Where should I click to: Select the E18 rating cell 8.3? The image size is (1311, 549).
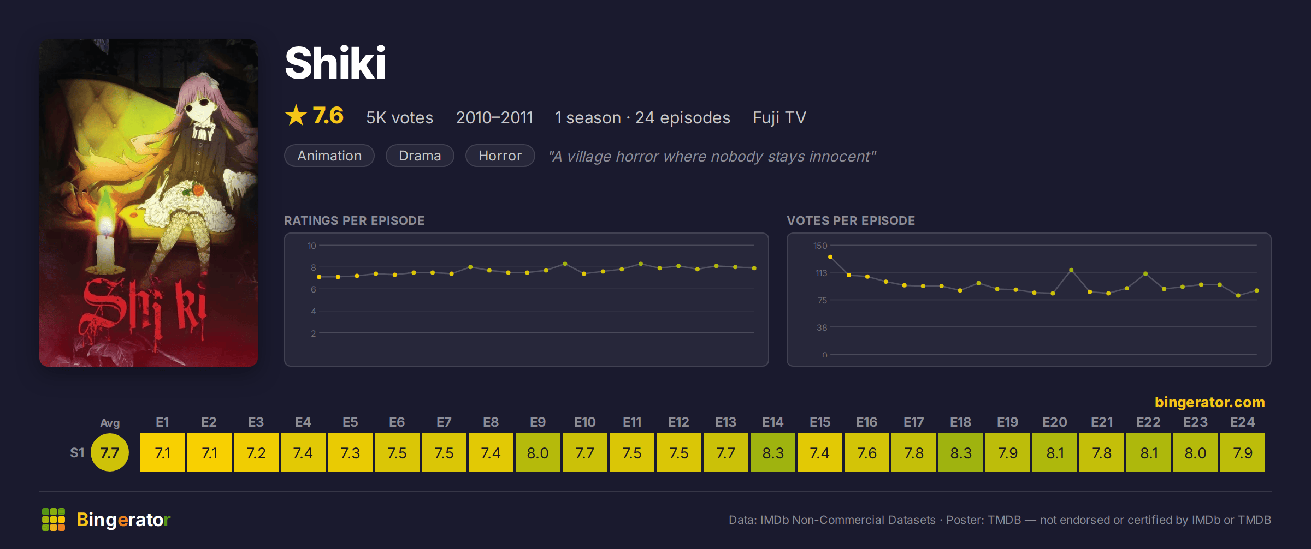coord(961,452)
